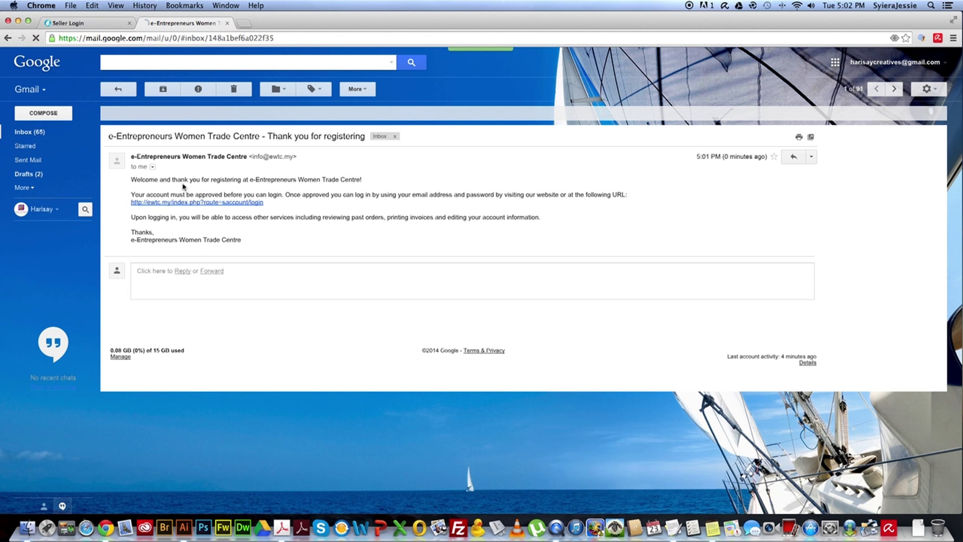963x542 pixels.
Task: Delete email with trash icon
Action: click(234, 89)
